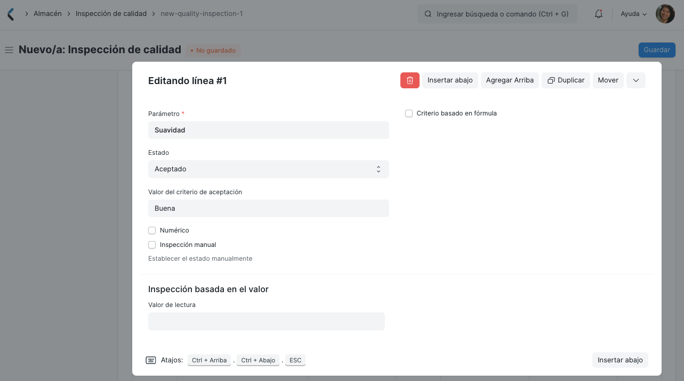Click the Agregar Arriba button

click(x=510, y=80)
